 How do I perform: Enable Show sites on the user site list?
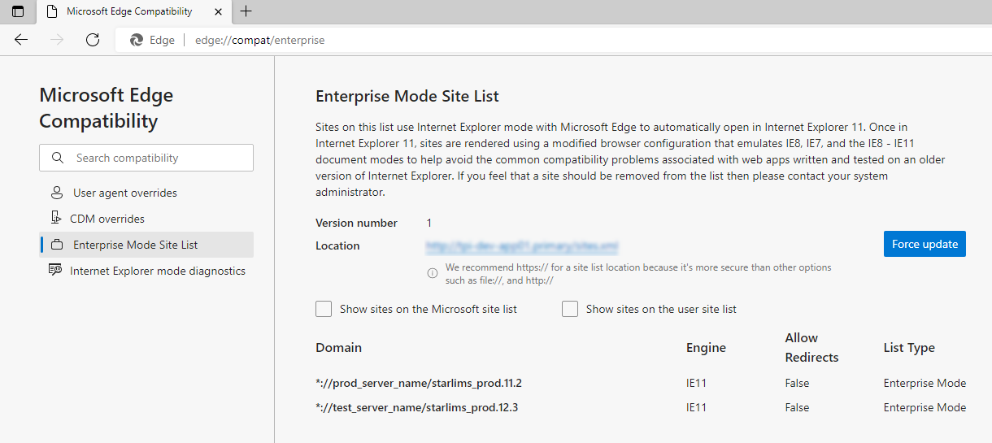570,309
